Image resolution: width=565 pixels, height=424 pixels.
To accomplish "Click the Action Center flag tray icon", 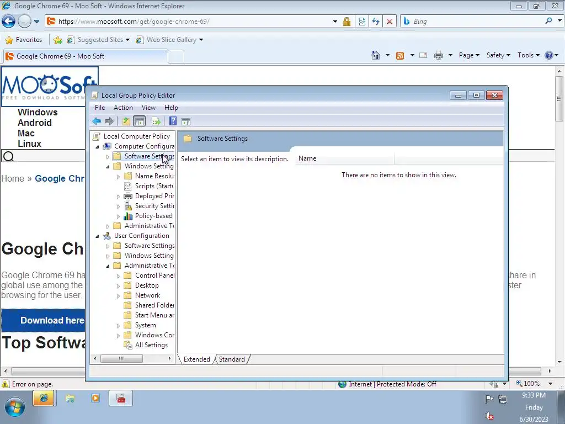I will 489,399.
